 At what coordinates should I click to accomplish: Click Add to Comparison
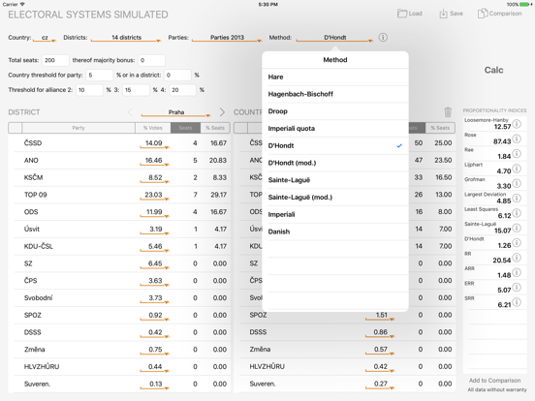click(x=494, y=381)
